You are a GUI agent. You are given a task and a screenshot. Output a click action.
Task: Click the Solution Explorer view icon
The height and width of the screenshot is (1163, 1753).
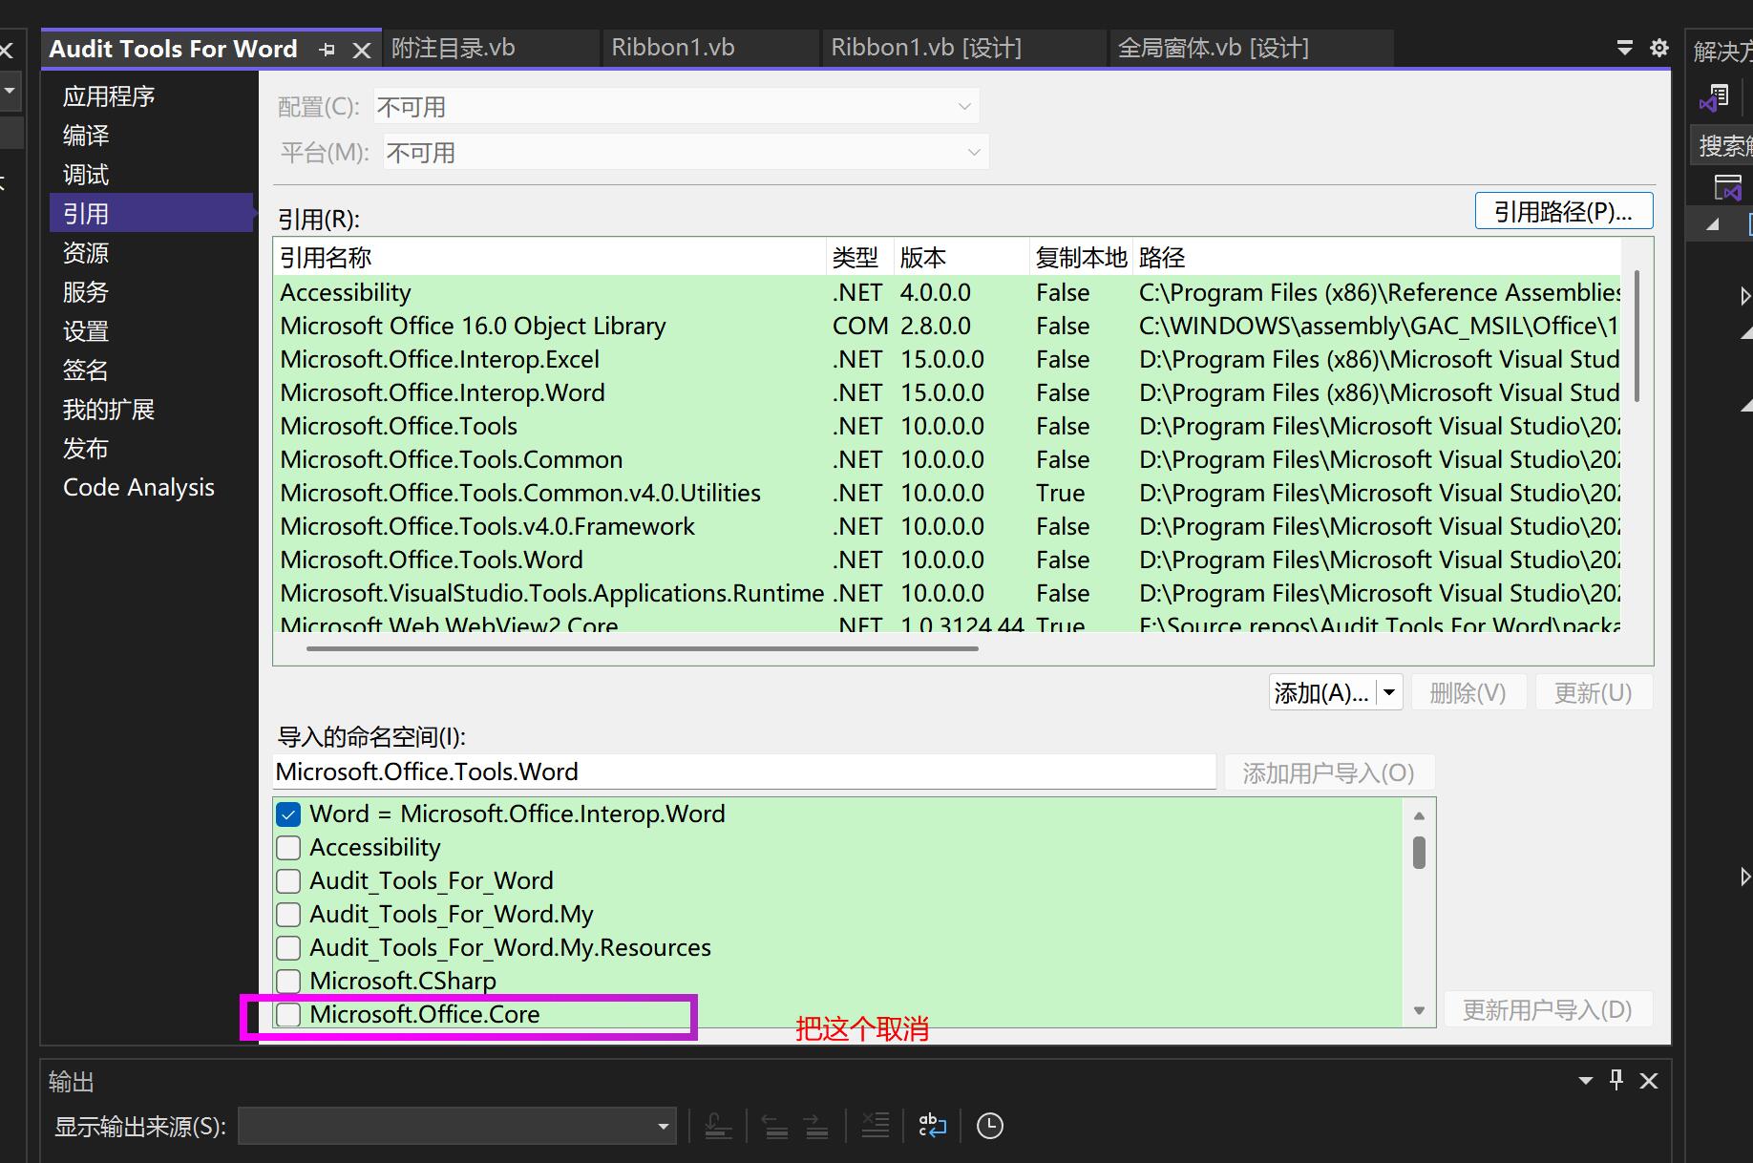1727,187
